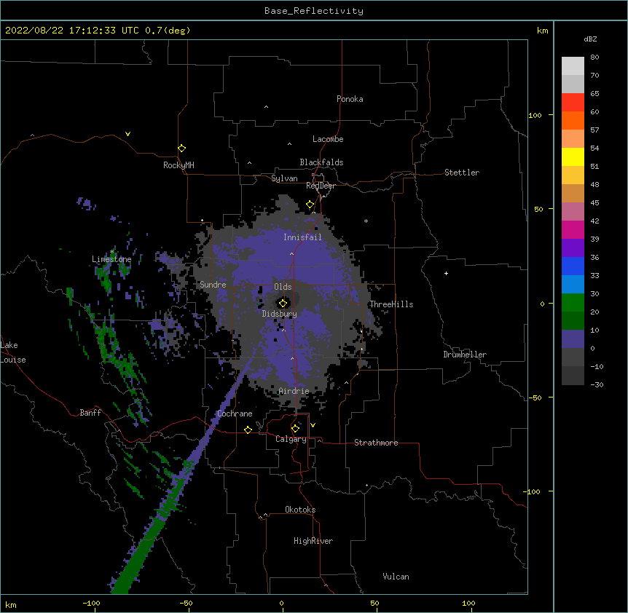Click the white asterisk marker above Limestone

pos(112,252)
